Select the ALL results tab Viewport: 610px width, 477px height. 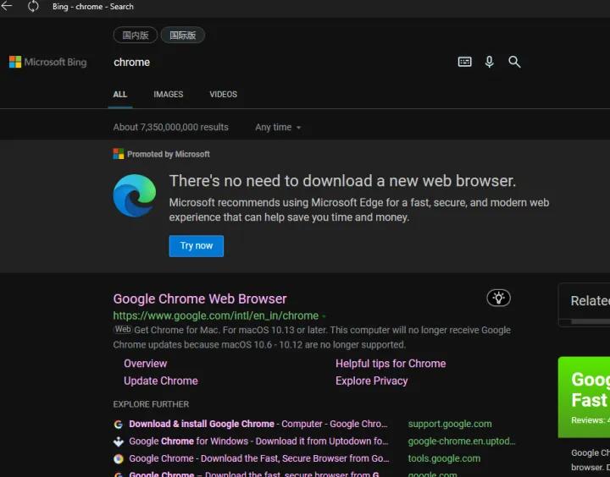(120, 95)
